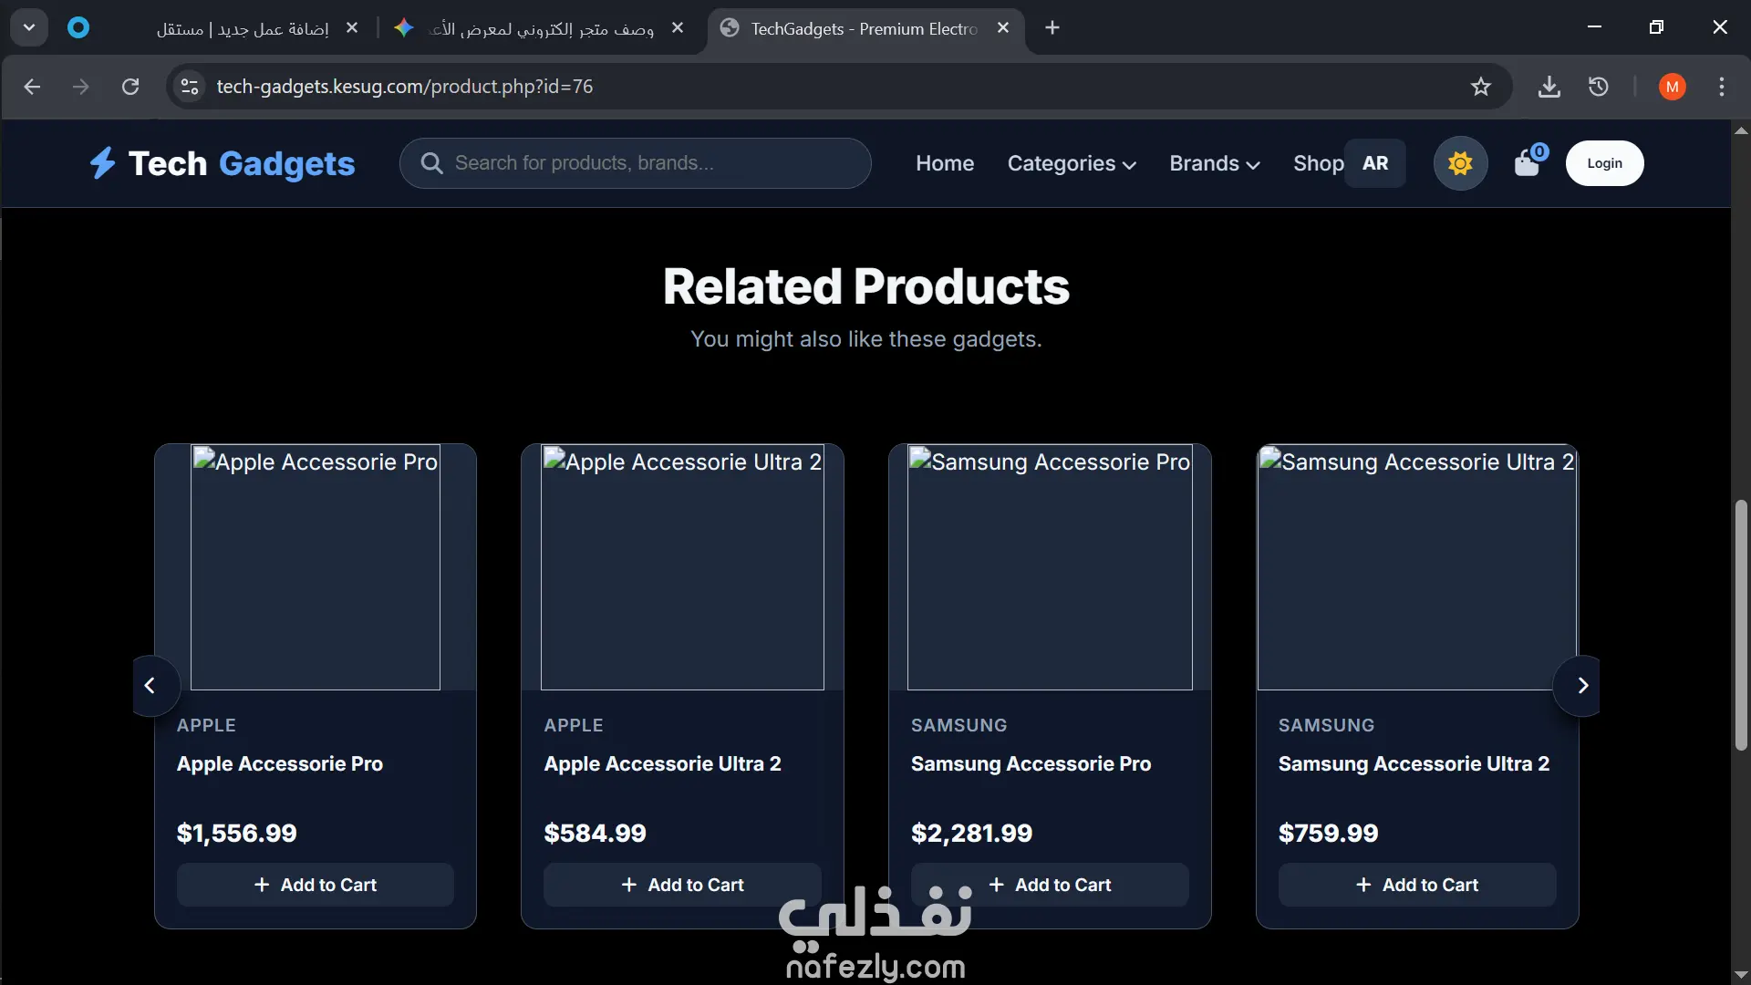The image size is (1751, 985).
Task: Close the TechGadgets tab
Action: [x=1003, y=28]
